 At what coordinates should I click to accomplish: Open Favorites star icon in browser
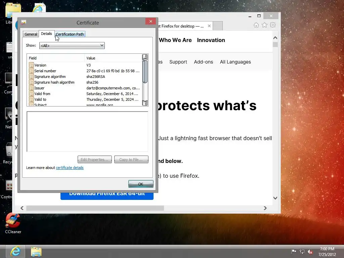(x=265, y=25)
